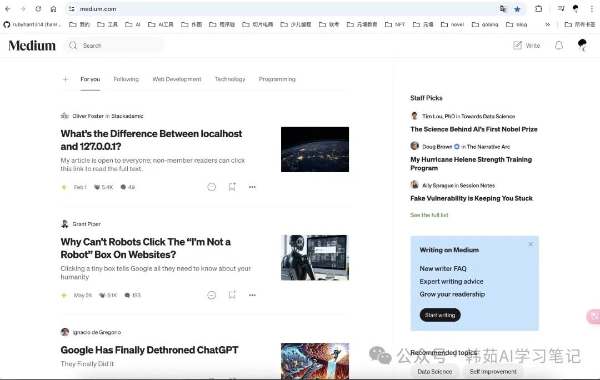This screenshot has height=380, width=600.
Task: Click the 193 comments icon
Action: 127,296
